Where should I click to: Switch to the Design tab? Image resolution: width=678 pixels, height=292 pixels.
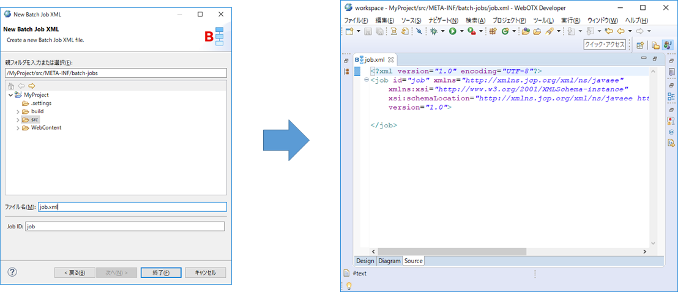point(365,261)
